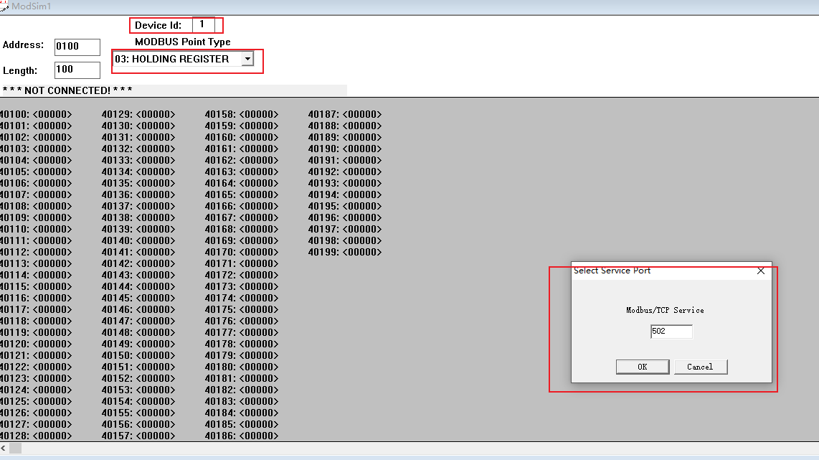Click the Length field showing 100
The height and width of the screenshot is (460, 819).
[x=77, y=70]
